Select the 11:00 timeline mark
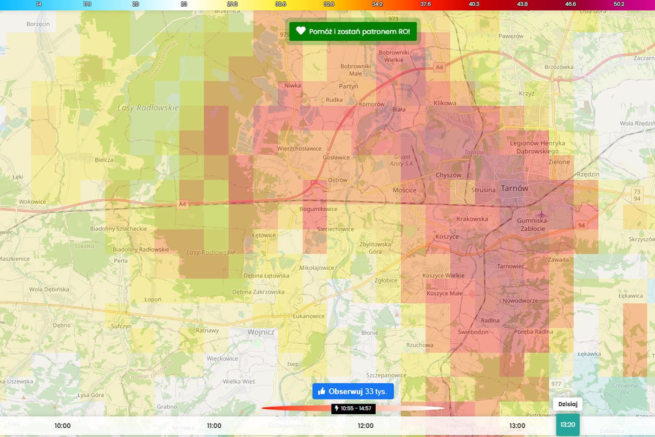 coord(214,426)
